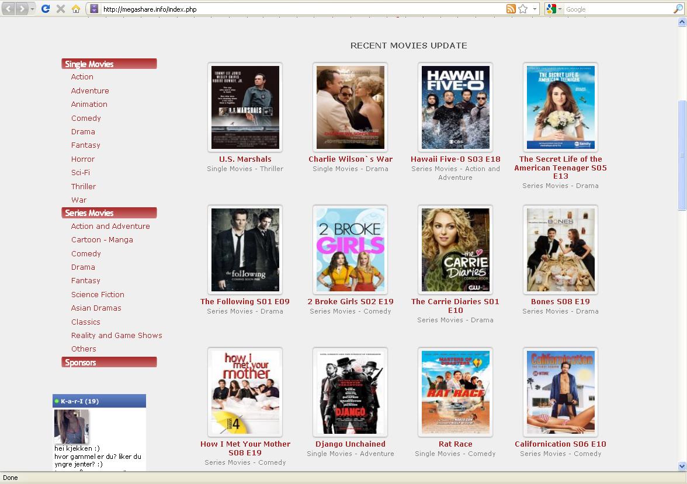The image size is (687, 484).
Task: Click The Following poster thumbnail
Action: [245, 250]
